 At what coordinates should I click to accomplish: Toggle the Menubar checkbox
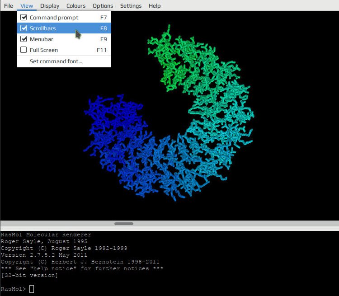coord(24,39)
